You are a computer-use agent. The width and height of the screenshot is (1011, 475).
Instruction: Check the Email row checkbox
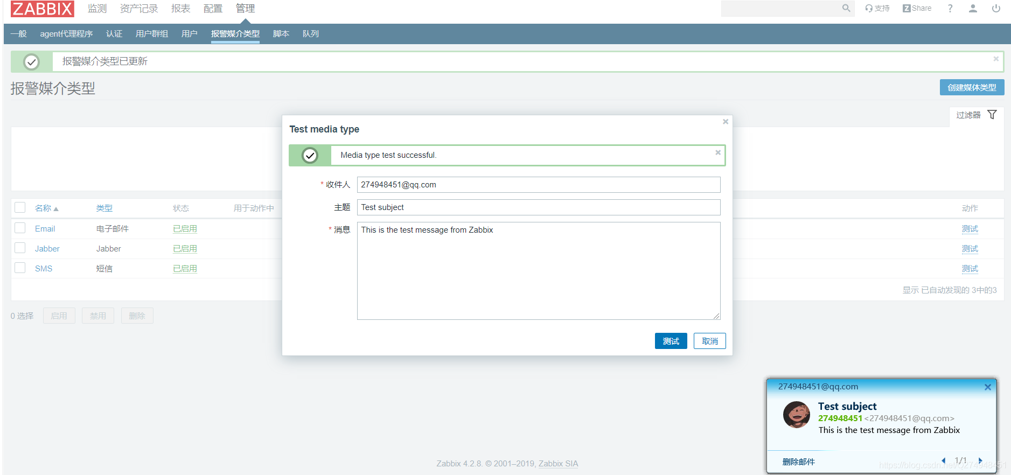click(x=20, y=228)
